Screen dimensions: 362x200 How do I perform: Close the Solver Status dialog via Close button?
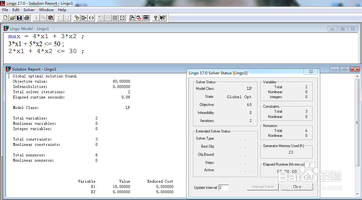(x=297, y=187)
